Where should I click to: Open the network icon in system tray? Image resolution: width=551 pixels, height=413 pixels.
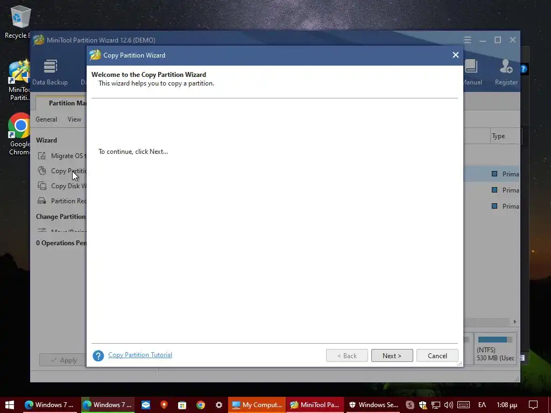(436, 405)
